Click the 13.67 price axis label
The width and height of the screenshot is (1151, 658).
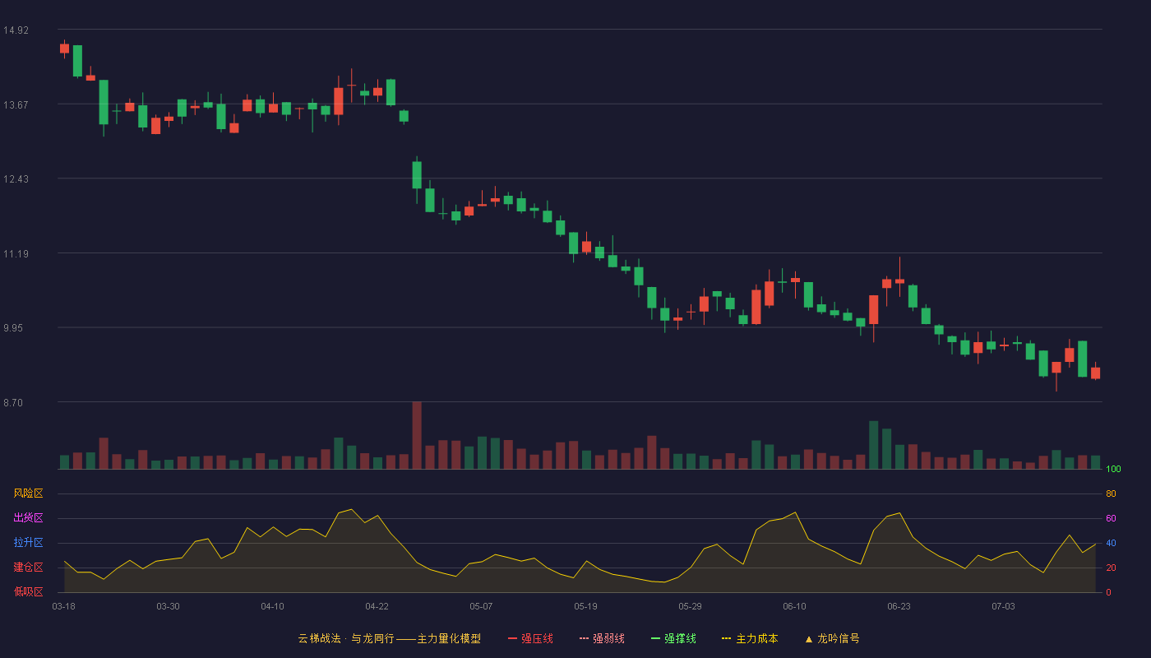tap(16, 104)
